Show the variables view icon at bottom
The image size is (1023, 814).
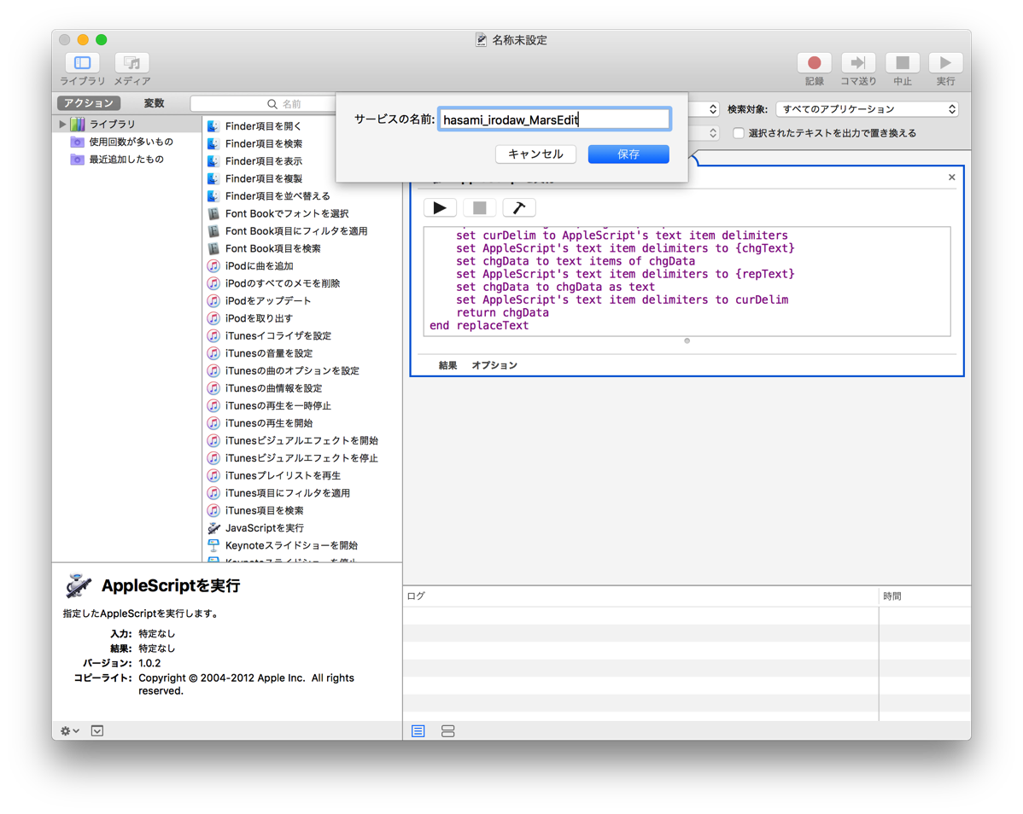click(447, 731)
